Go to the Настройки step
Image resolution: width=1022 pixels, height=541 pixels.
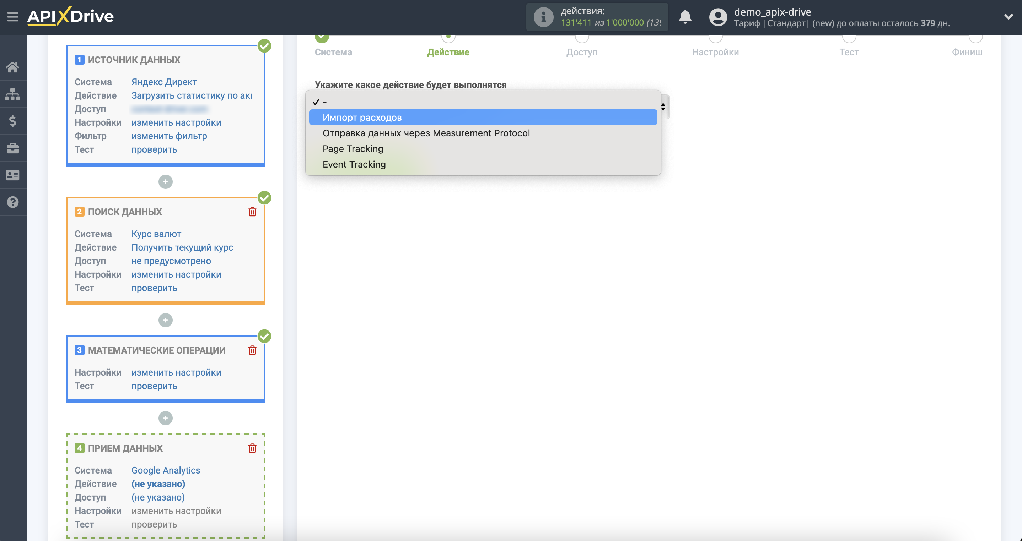coord(715,52)
